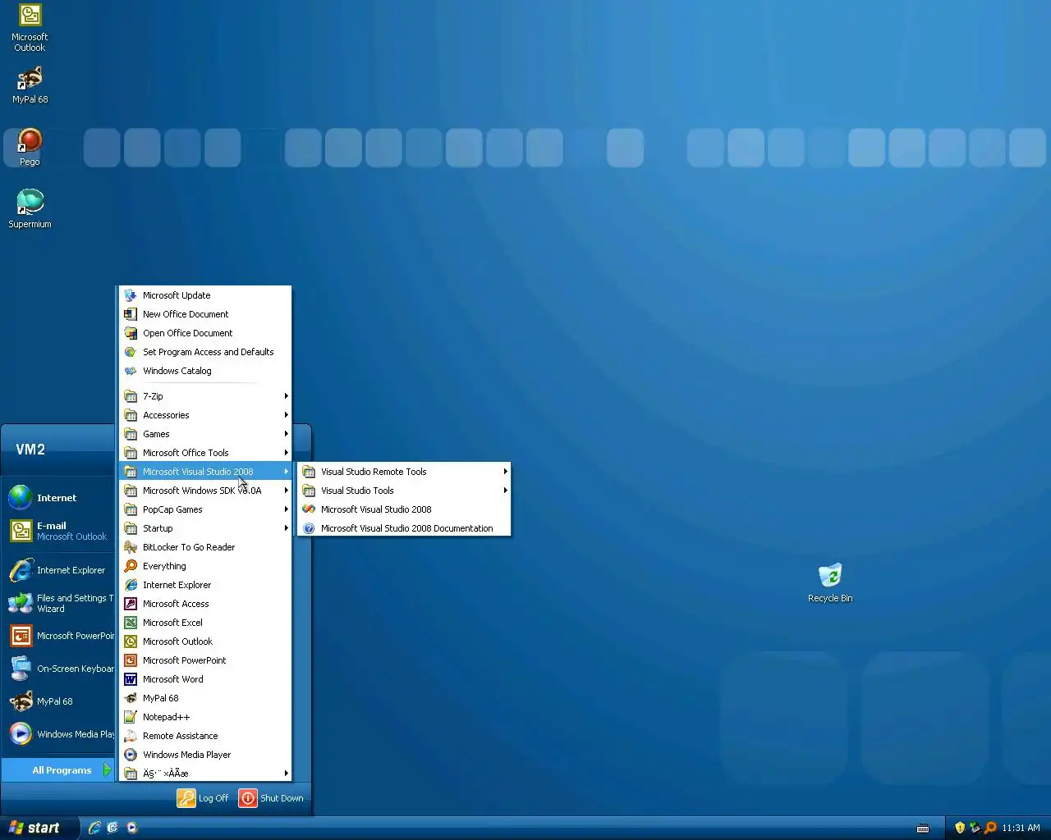
Task: Click the Safely Remove Hardware tray icon
Action: click(975, 828)
